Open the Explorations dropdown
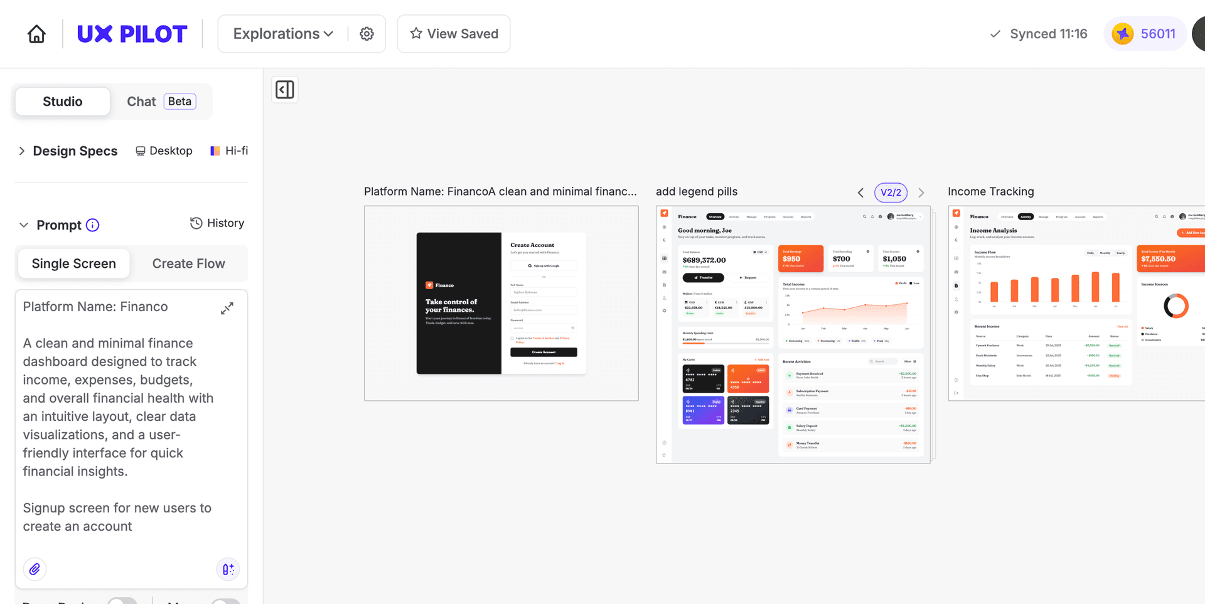 [282, 33]
